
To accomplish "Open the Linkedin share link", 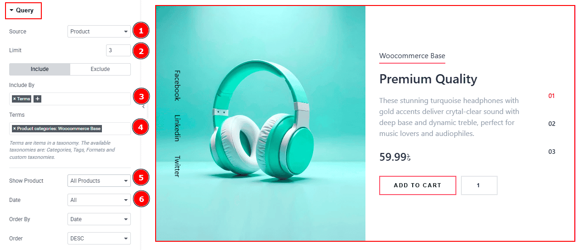I will (x=177, y=128).
